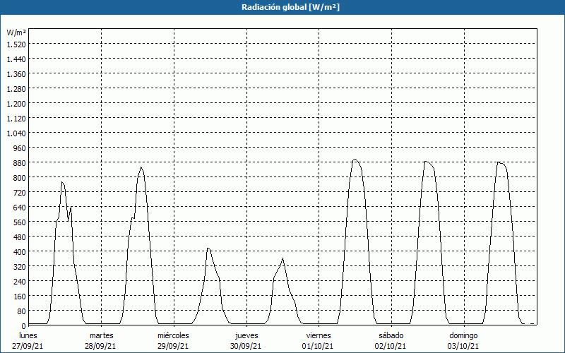Screen dimensions: 565x353
Task: Click the Friday radiation peak near 895
Action: pos(355,160)
